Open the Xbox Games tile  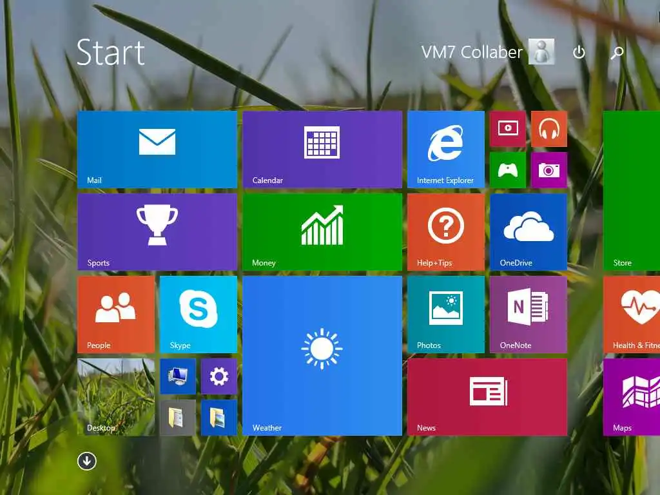click(508, 170)
